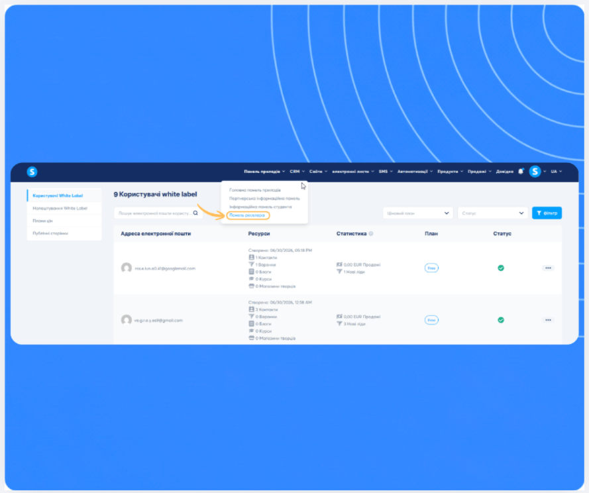Open Користувачі White Label sidebar tab
Image resolution: width=589 pixels, height=493 pixels.
(x=64, y=195)
